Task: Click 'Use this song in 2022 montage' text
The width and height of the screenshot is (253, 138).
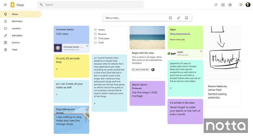Action: pos(145,94)
